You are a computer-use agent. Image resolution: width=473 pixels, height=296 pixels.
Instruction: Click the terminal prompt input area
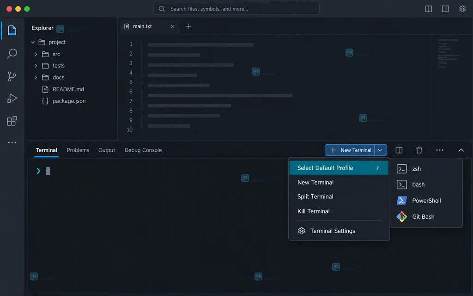tap(48, 171)
